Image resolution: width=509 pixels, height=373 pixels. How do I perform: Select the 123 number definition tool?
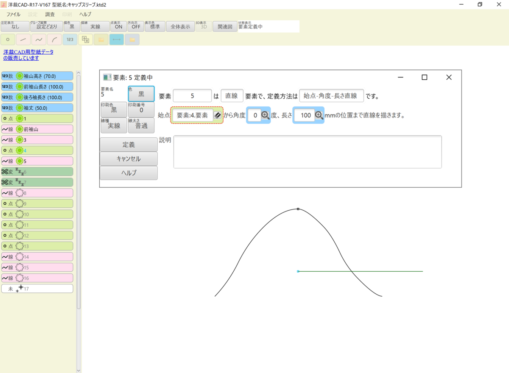tap(70, 39)
